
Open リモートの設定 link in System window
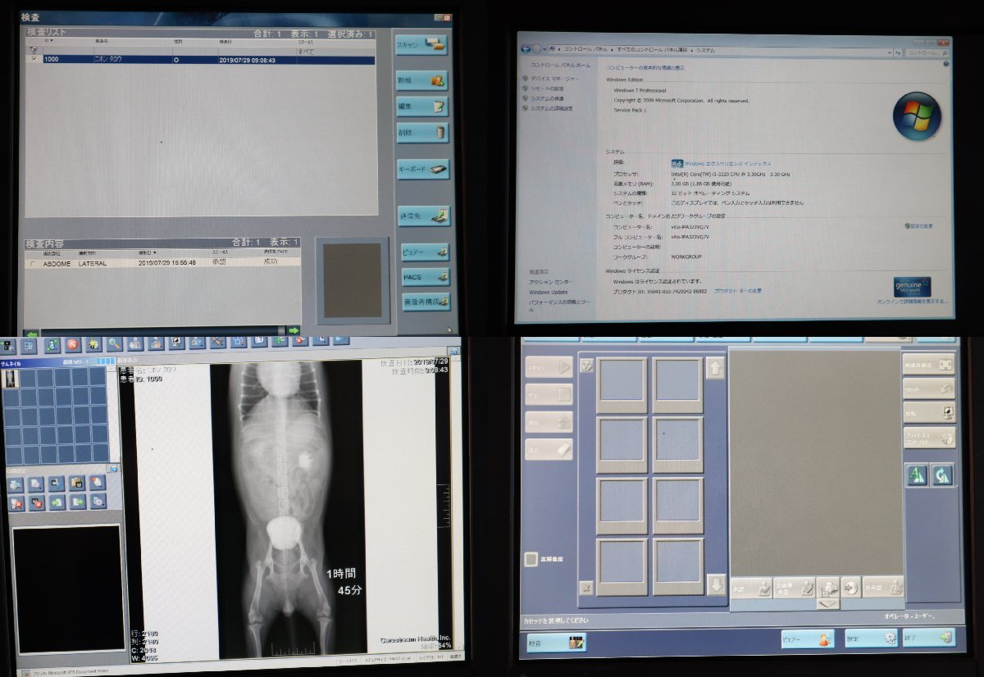pyautogui.click(x=547, y=89)
